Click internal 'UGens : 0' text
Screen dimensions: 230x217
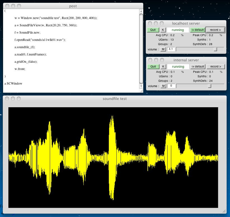pyautogui.click(x=165, y=76)
